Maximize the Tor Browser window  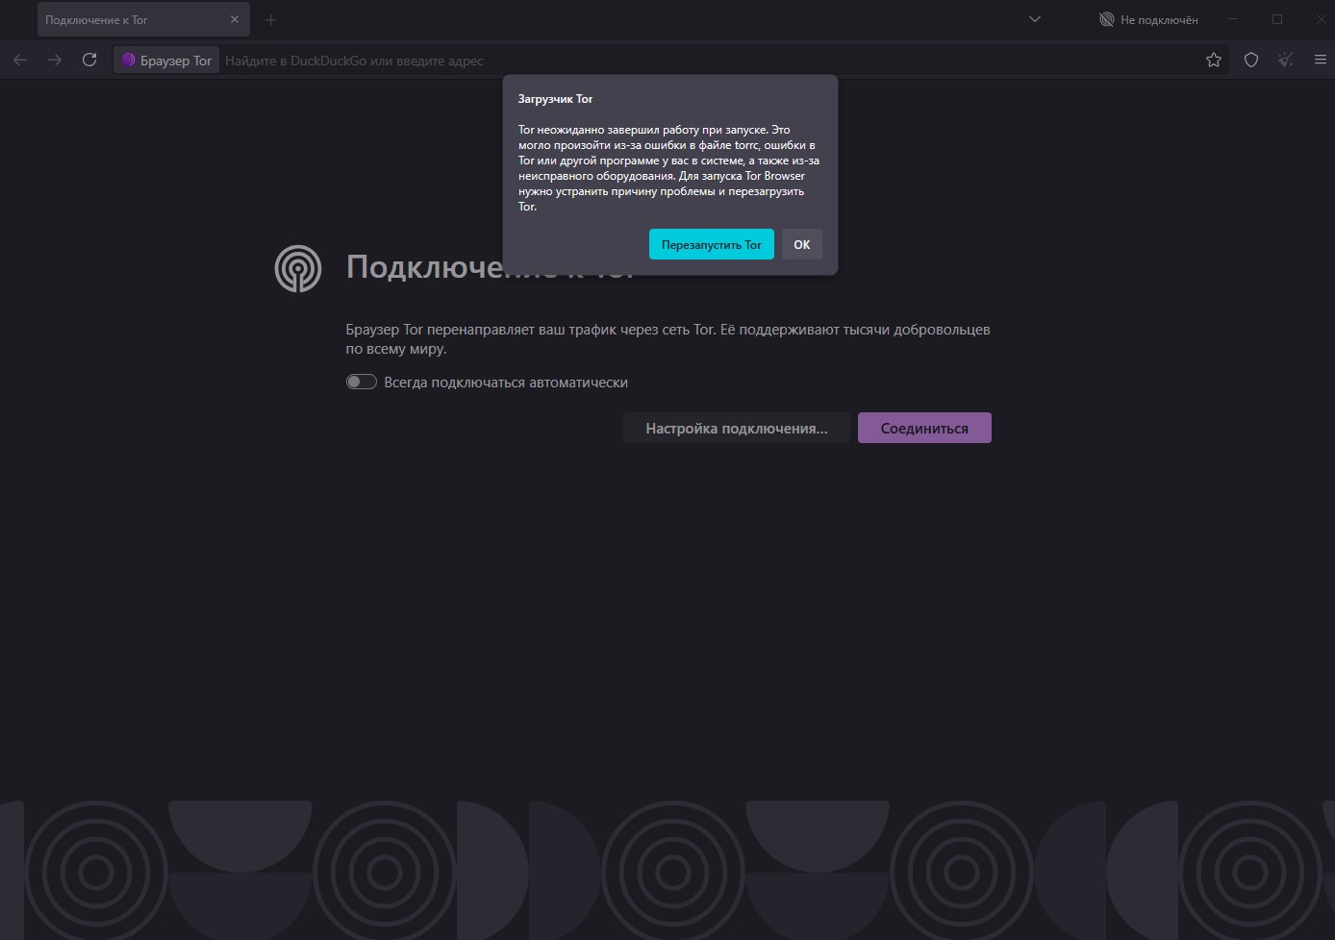(x=1277, y=19)
